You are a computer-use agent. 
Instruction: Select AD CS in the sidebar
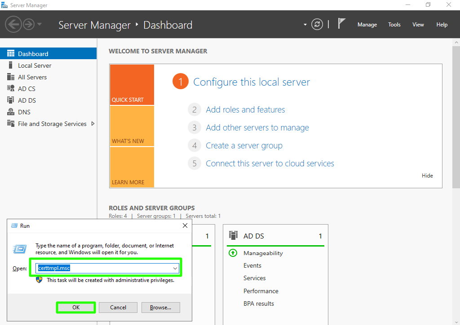click(27, 89)
